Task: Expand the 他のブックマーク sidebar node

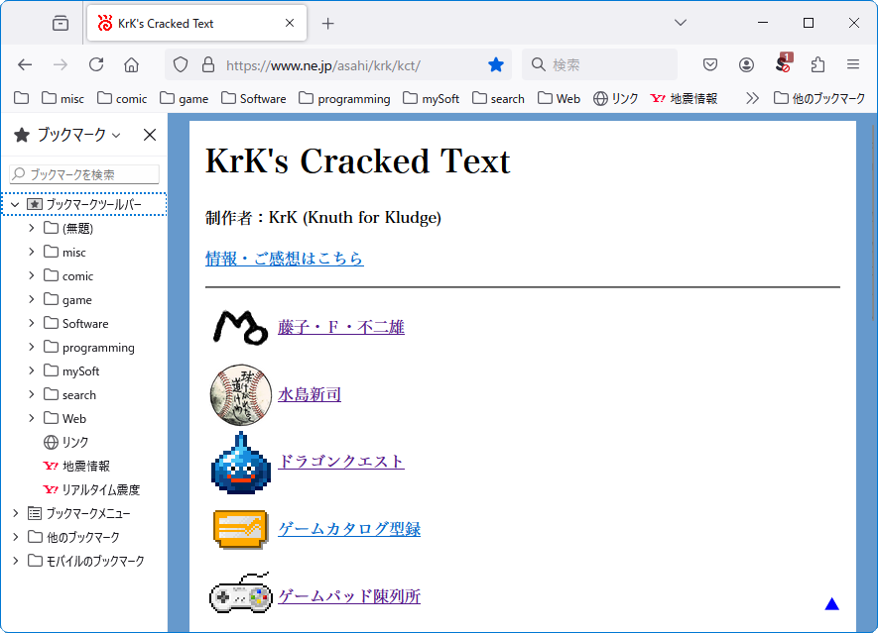Action: point(15,537)
